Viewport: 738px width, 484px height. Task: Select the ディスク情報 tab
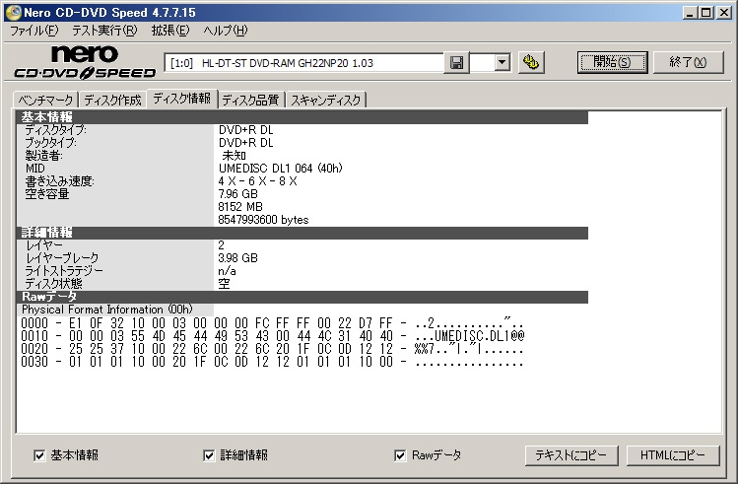point(181,99)
